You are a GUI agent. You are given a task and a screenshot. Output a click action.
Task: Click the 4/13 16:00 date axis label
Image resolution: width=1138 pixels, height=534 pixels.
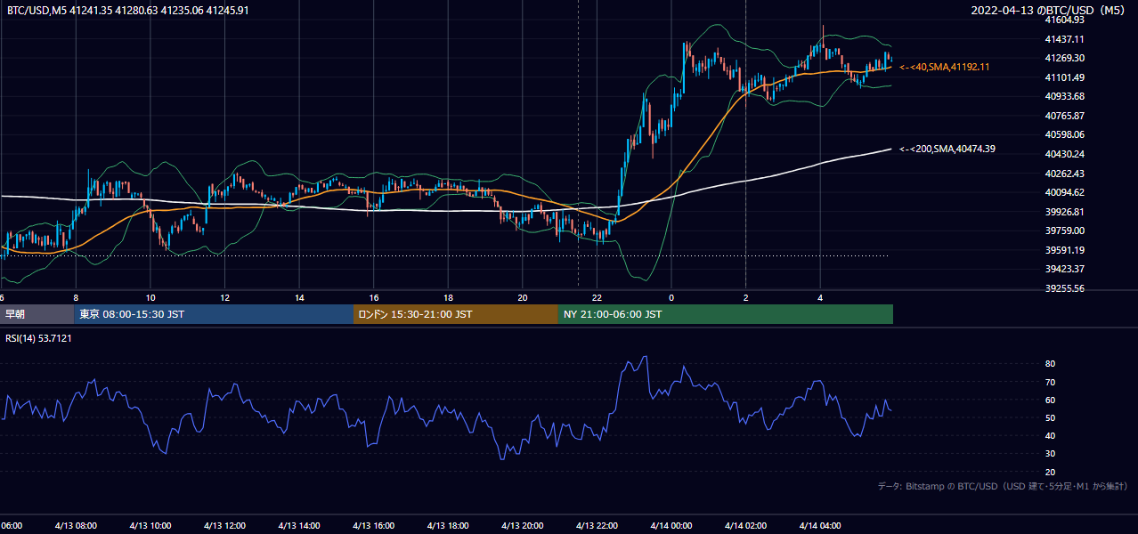click(x=373, y=525)
